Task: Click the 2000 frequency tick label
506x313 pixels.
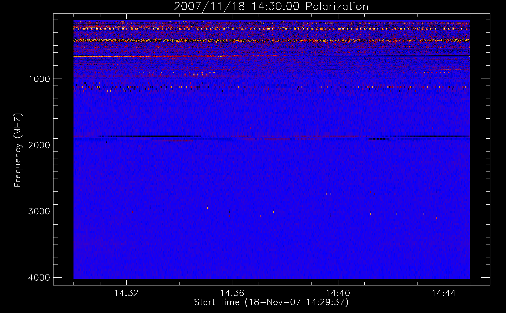Action: tap(39, 145)
